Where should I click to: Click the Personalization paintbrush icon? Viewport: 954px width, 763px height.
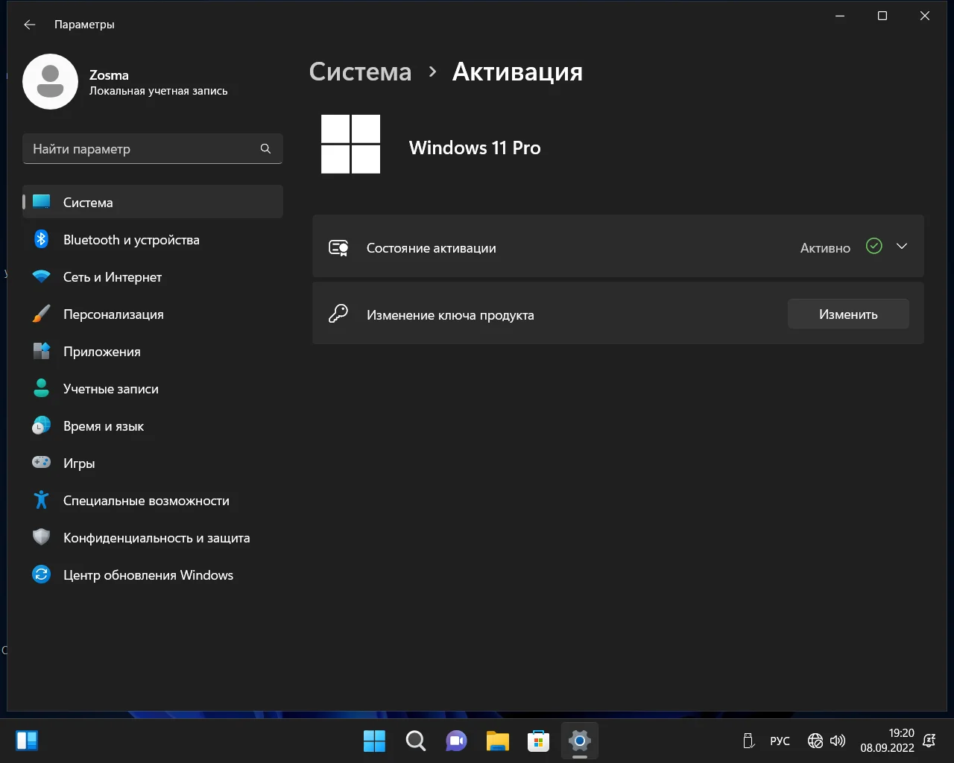[42, 314]
